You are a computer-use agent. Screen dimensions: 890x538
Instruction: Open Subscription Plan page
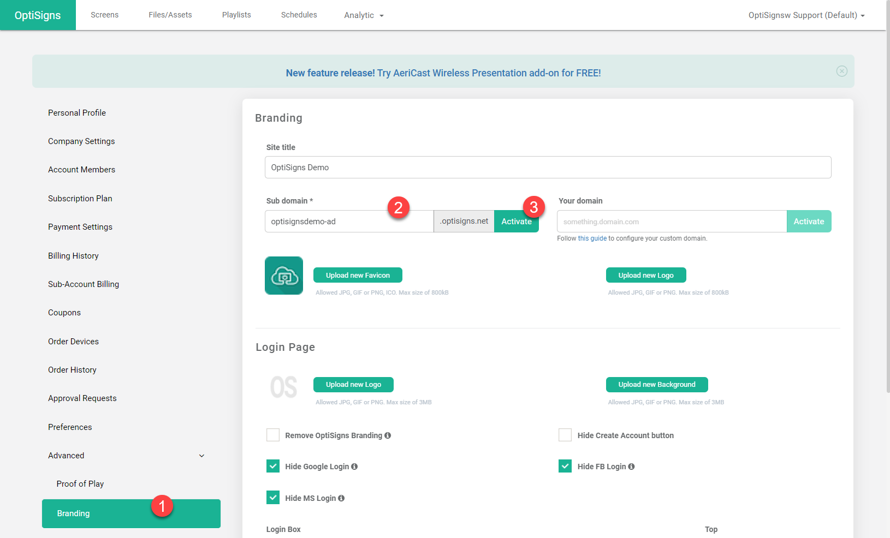pyautogui.click(x=80, y=199)
